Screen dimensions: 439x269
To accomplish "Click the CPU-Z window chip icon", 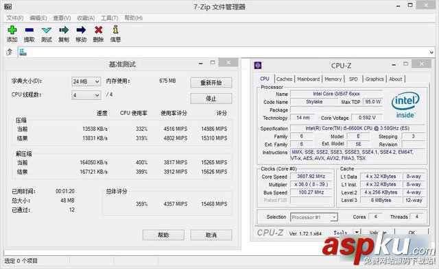I will pyautogui.click(x=258, y=65).
